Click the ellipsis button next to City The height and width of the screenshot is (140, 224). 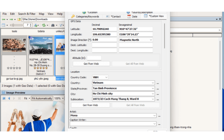tap(158, 94)
